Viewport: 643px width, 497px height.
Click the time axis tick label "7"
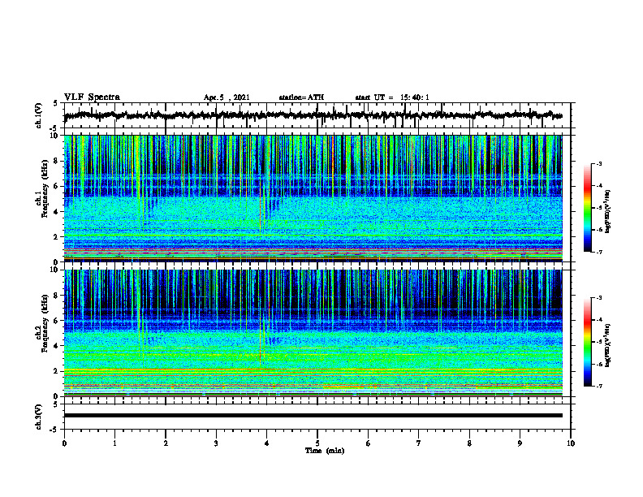(x=419, y=443)
